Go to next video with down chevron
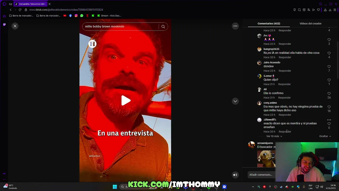Image resolution: width=339 pixels, height=191 pixels. 235,101
